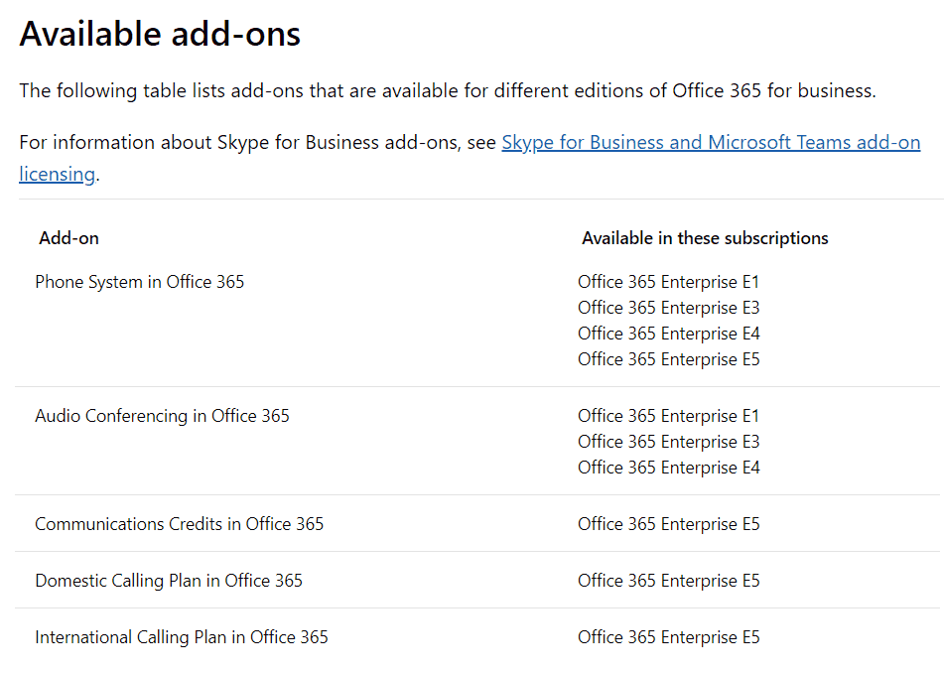Viewport: 944px width, 674px height.
Task: Click the paragraph starting "The following table lists"
Action: point(447,91)
